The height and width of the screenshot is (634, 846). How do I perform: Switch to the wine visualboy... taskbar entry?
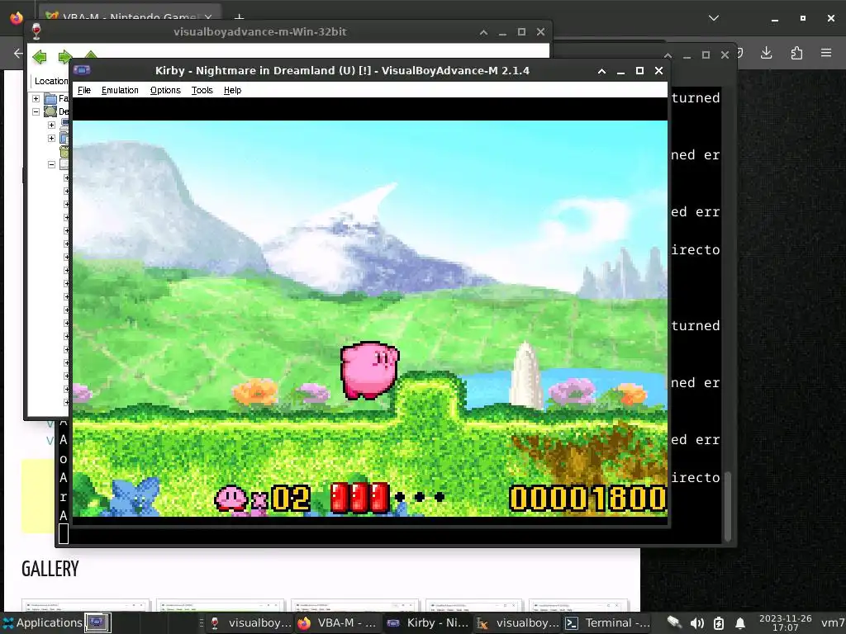(251, 622)
